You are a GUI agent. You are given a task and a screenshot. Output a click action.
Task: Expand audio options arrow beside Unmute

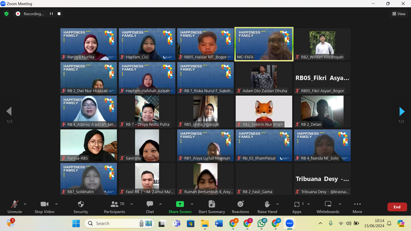(25, 204)
